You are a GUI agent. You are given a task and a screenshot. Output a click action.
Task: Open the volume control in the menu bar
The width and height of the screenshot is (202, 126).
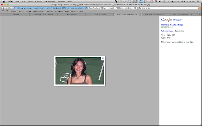[x=160, y=2]
